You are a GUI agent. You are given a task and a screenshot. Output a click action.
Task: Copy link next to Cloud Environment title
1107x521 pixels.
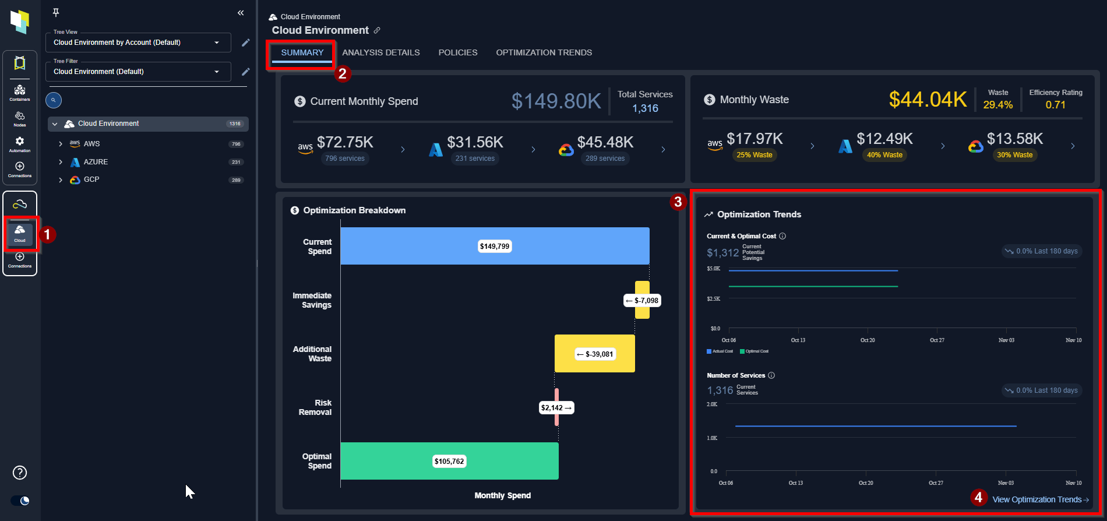[x=377, y=30]
